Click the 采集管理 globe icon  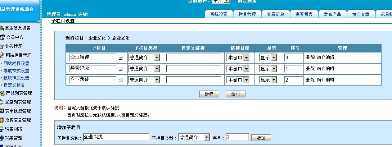click(2, 138)
